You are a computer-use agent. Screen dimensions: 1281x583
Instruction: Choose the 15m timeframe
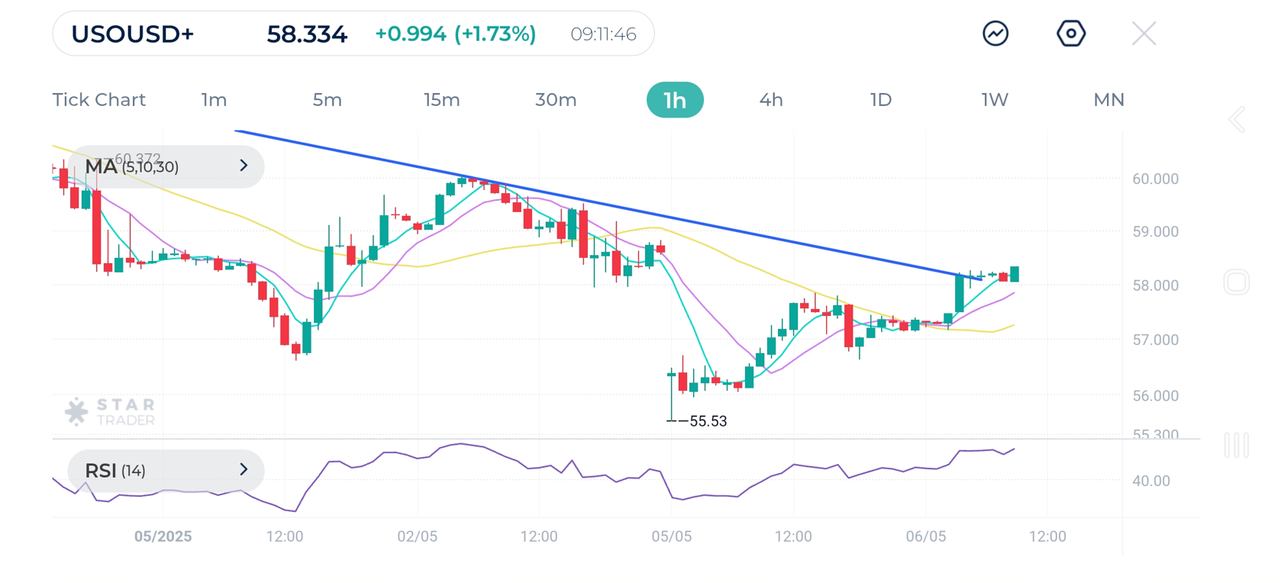coord(441,100)
